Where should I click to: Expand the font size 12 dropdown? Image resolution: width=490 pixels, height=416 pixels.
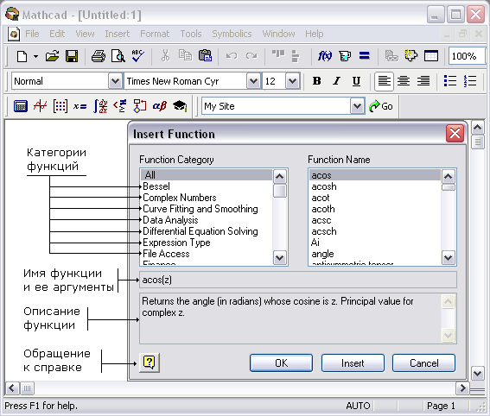point(292,81)
